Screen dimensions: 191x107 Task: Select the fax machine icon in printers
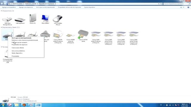click(33, 34)
